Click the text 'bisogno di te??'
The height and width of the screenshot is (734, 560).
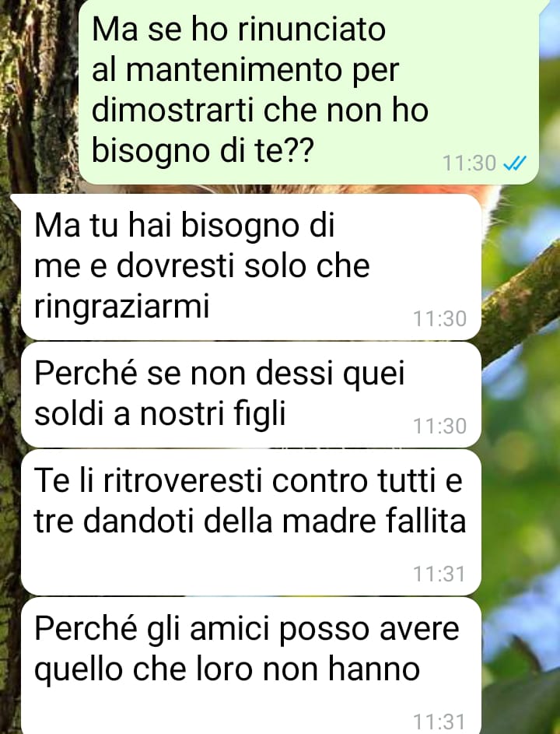click(x=202, y=151)
